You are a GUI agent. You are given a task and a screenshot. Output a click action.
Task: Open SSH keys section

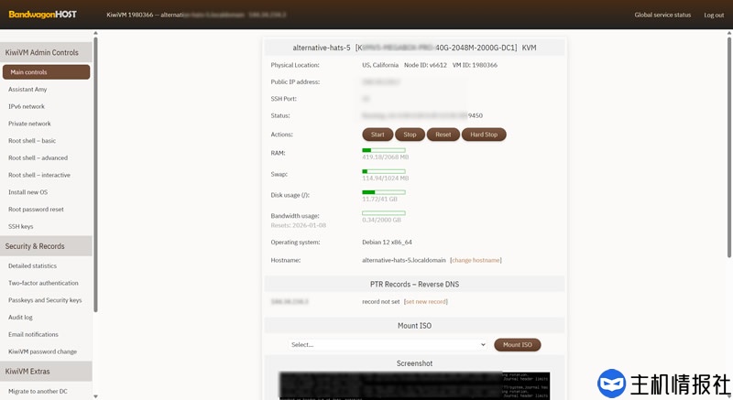[x=21, y=226]
